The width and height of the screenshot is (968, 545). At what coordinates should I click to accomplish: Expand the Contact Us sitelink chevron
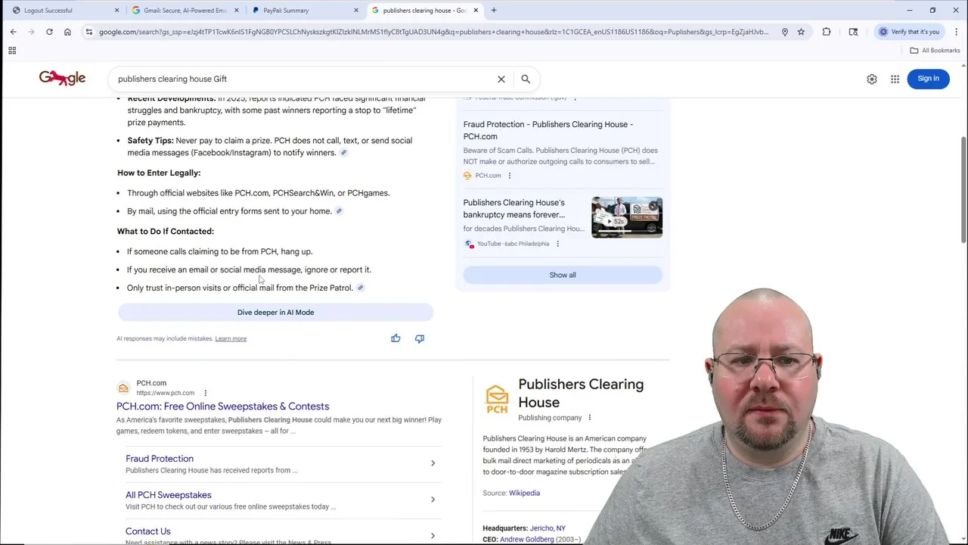(433, 536)
